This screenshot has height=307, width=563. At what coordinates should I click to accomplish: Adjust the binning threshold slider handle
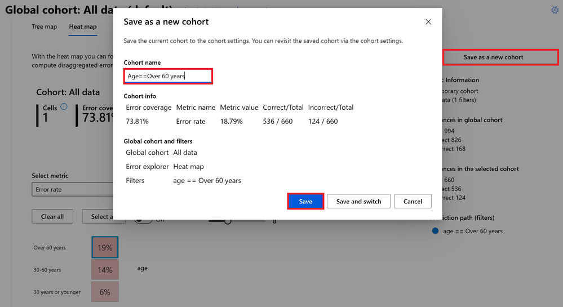point(228,221)
